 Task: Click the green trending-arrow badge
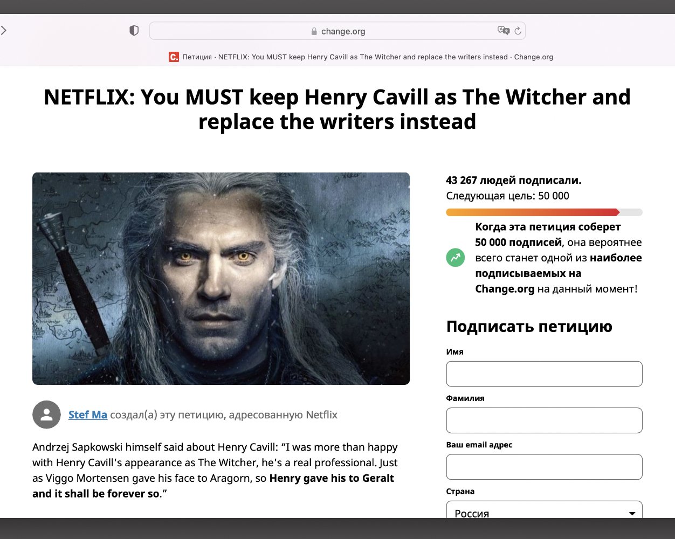455,258
